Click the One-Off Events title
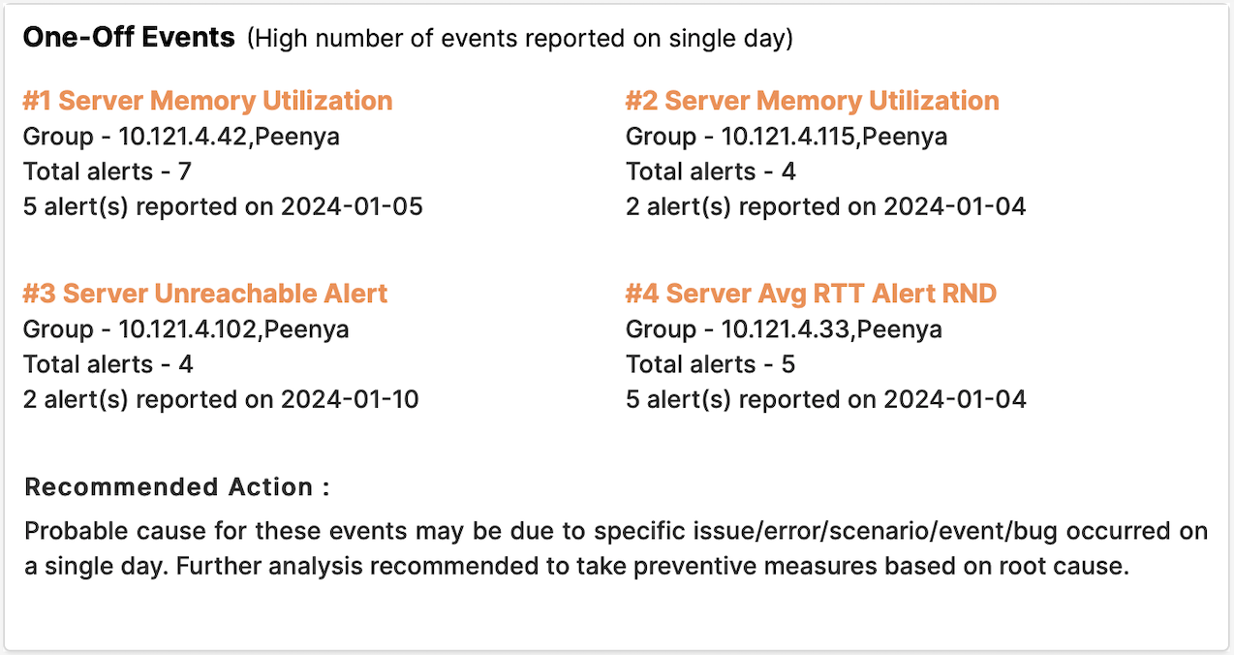Screen dimensions: 1234x655 [129, 38]
